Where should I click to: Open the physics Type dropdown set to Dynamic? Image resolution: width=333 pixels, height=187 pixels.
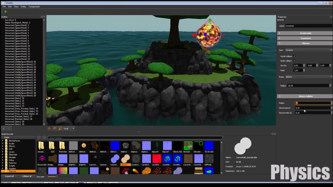point(309,50)
